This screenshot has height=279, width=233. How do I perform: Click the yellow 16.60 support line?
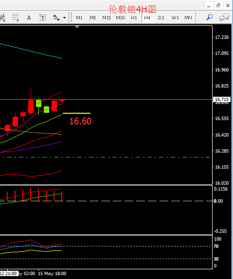point(76,113)
